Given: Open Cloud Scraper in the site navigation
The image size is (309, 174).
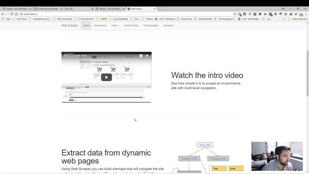Looking at the screenshot, I should (131, 26).
